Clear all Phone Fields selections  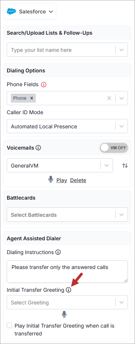(x=109, y=98)
